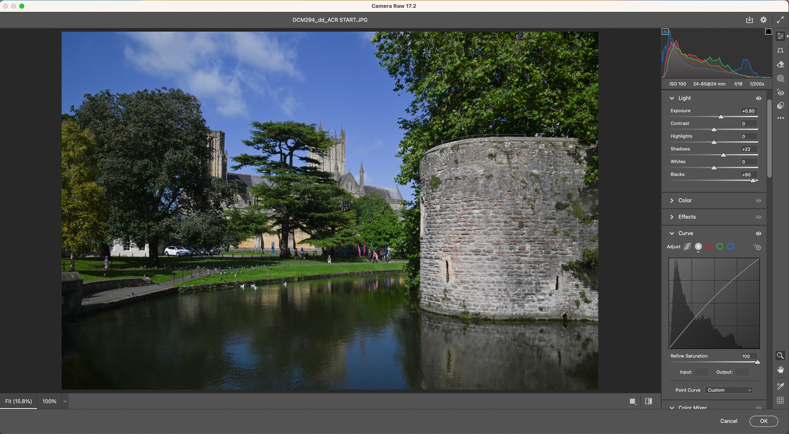
Task: Click the Exposure slider handle
Action: click(721, 117)
